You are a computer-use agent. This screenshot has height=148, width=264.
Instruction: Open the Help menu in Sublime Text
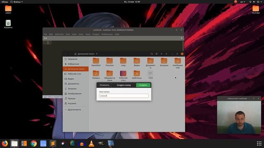pyautogui.click(x=117, y=34)
